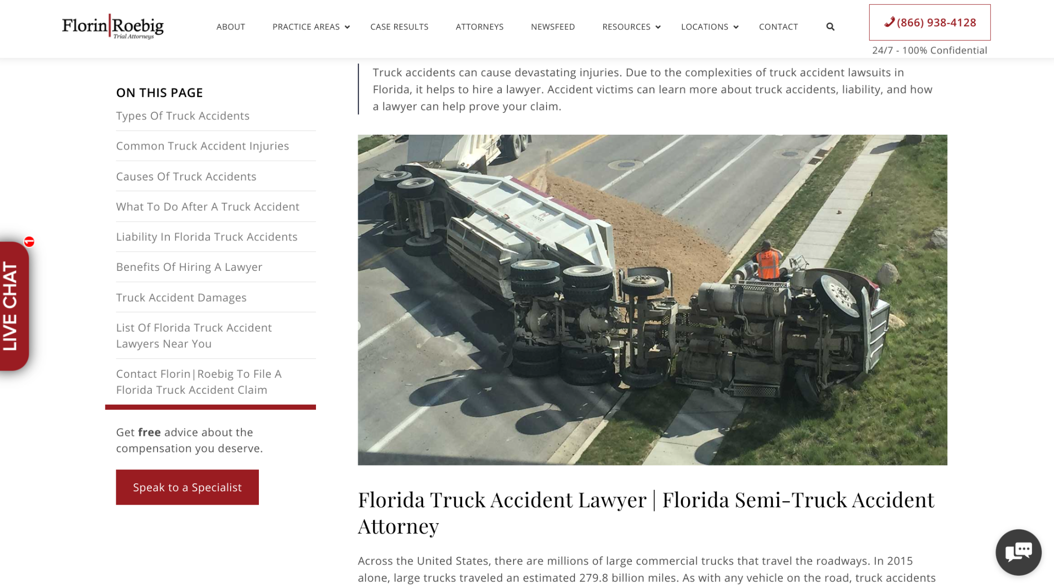Open the Newsfeed menu item

point(553,27)
